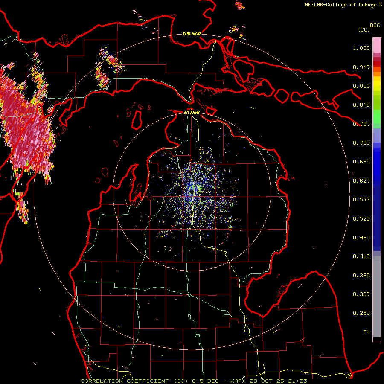
Task: Click the 0.680 legend value
Action: tap(361, 162)
